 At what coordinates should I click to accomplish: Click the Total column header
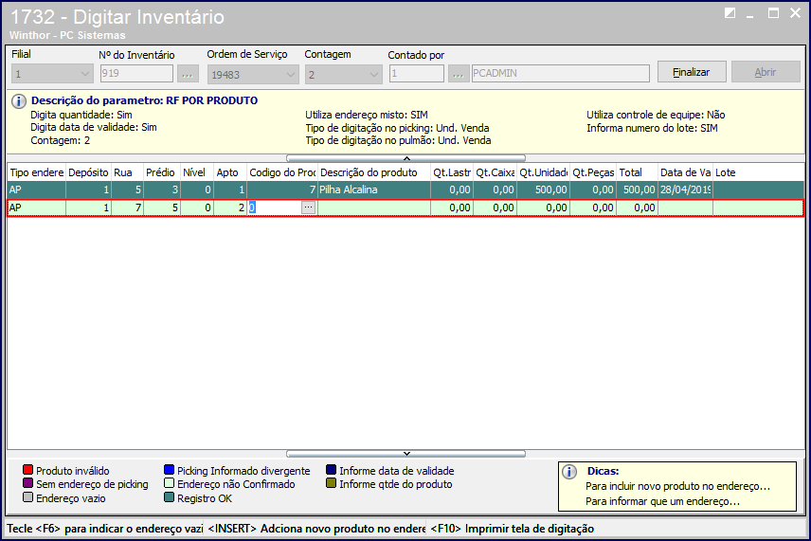(637, 172)
